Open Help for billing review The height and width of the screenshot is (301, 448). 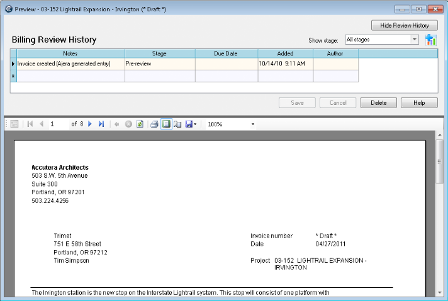point(419,102)
